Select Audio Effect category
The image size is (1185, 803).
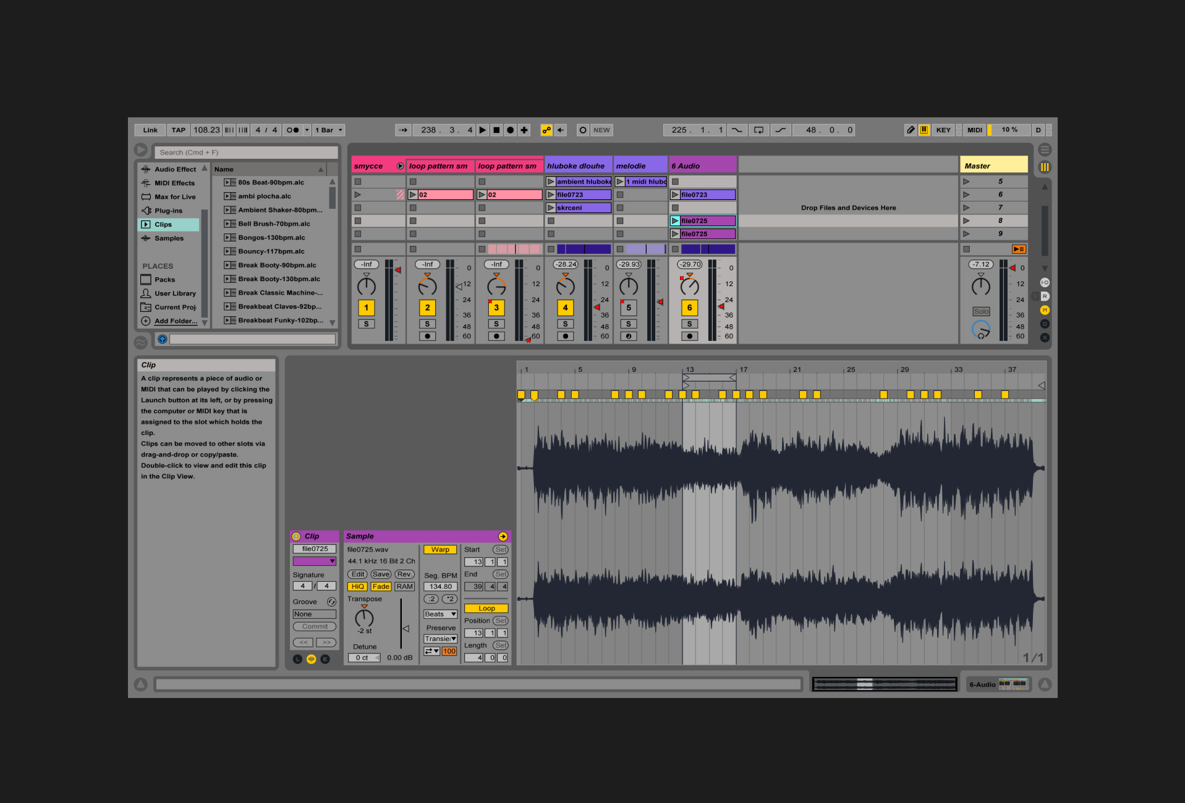coord(169,169)
